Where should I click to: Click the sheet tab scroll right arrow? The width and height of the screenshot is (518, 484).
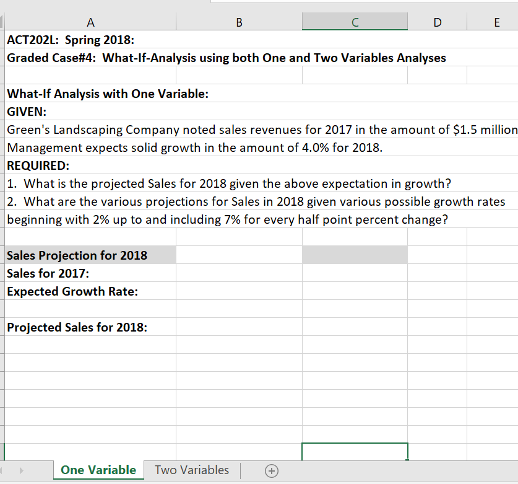[22, 470]
